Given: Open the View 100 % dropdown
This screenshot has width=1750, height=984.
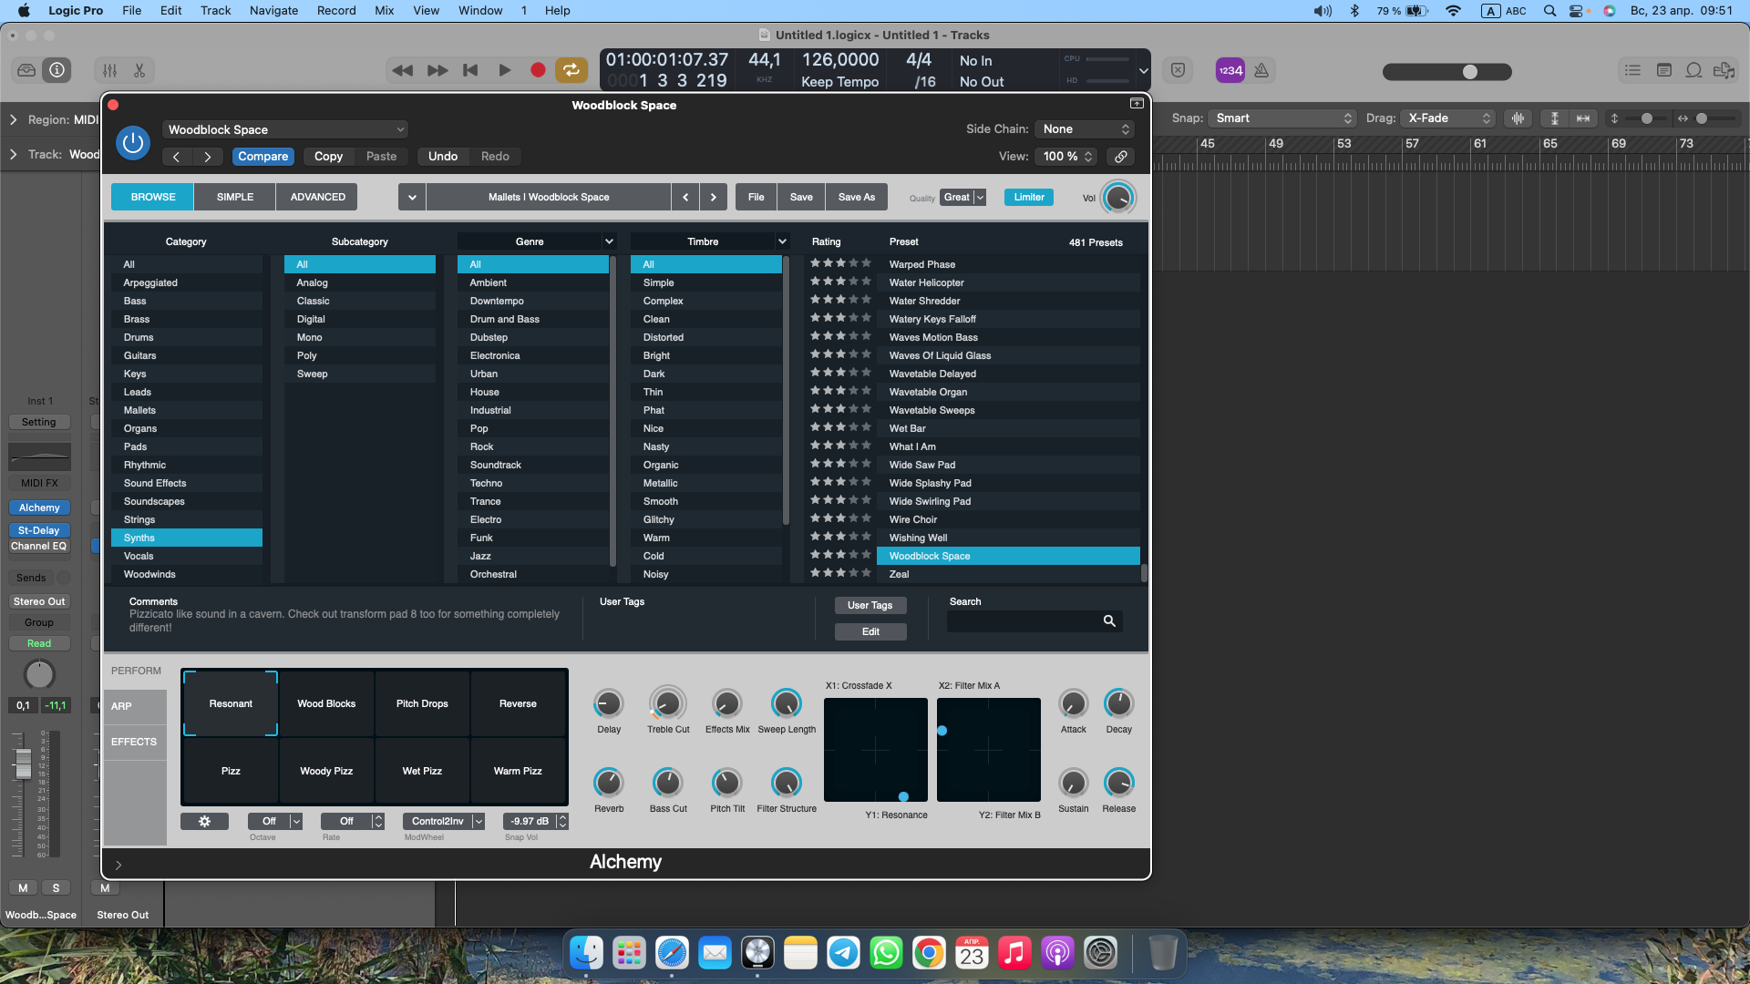Looking at the screenshot, I should coord(1066,157).
